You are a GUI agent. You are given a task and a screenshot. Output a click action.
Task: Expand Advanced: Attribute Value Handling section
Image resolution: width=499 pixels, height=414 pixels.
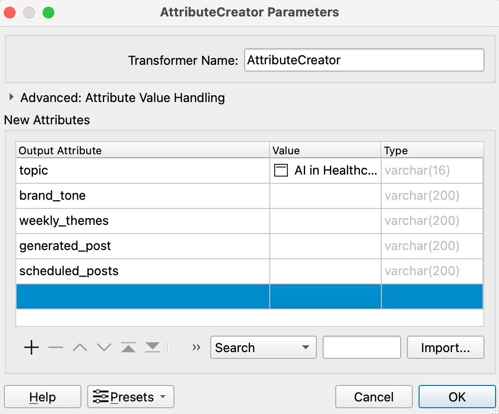pyautogui.click(x=12, y=98)
